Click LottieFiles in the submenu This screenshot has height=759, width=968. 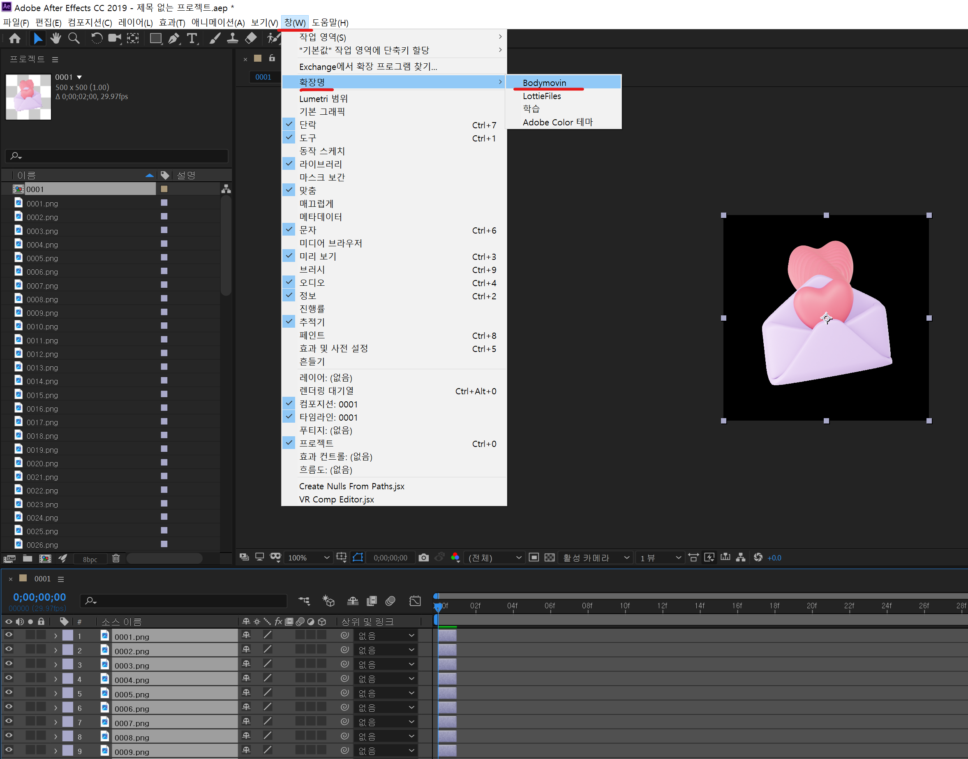[x=541, y=96]
